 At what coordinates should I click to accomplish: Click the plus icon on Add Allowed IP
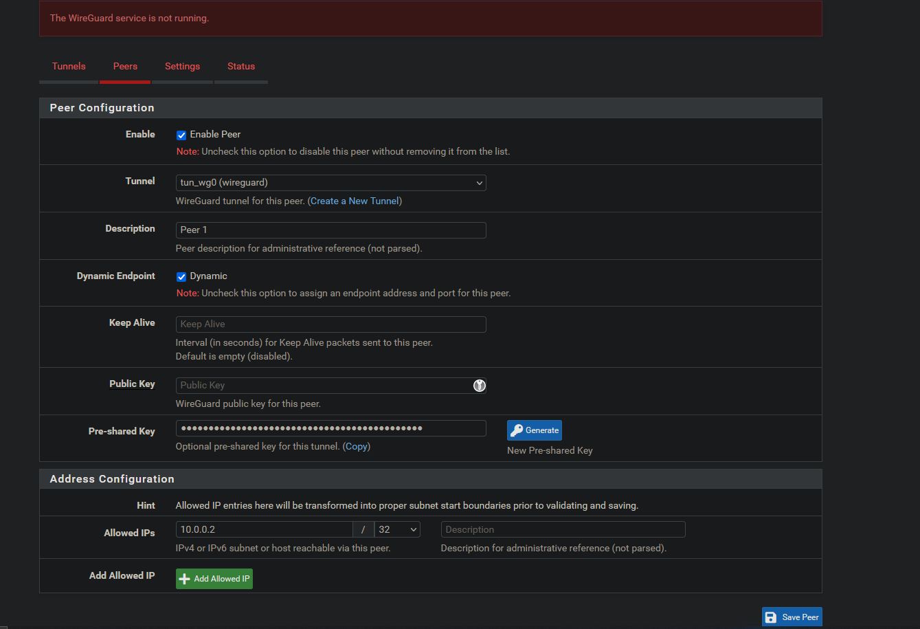(x=184, y=579)
